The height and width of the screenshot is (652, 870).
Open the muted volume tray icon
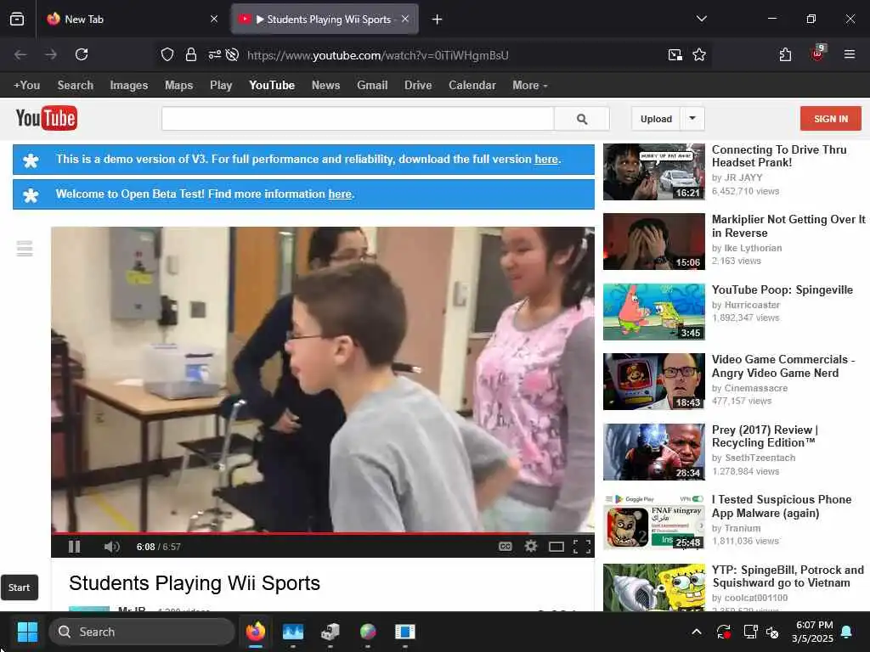[771, 632]
